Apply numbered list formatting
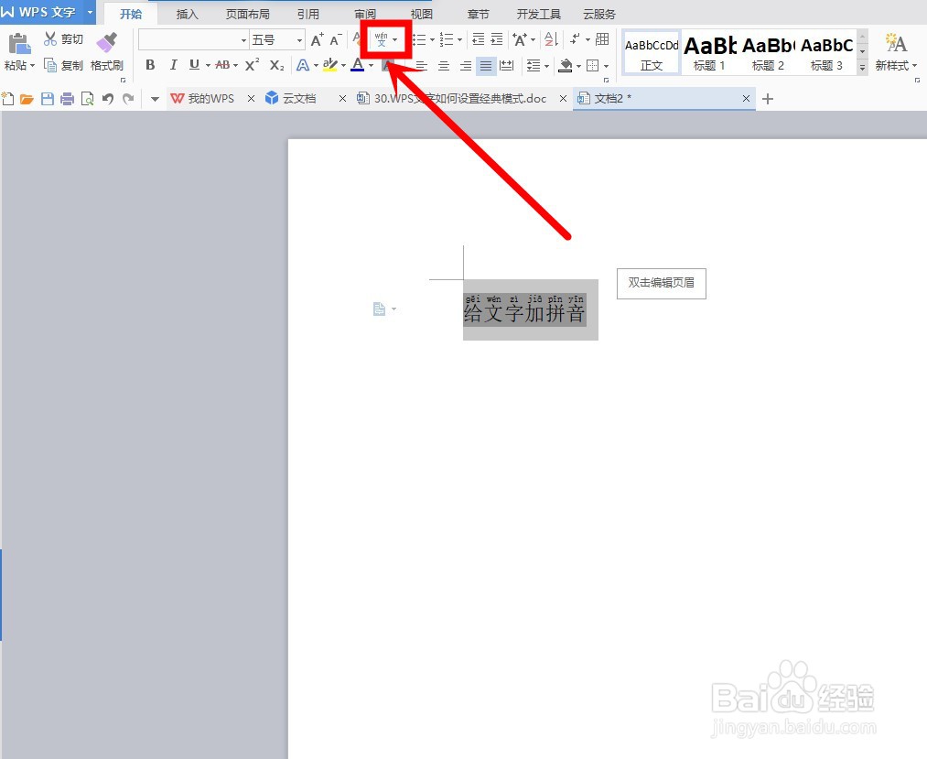927x759 pixels. (x=447, y=39)
